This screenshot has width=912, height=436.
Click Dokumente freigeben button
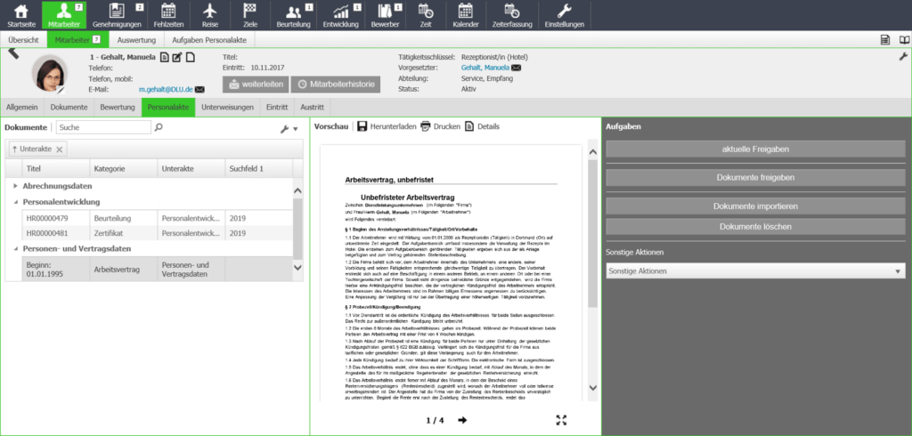(755, 177)
